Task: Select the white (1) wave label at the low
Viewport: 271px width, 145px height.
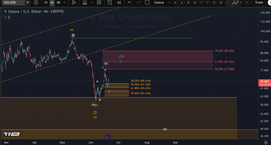Action: (93, 105)
